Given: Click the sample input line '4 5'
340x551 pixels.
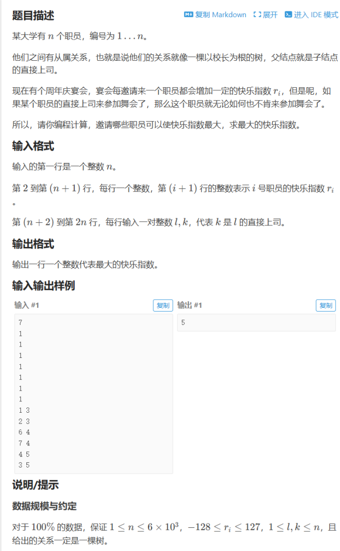Looking at the screenshot, I should [24, 454].
